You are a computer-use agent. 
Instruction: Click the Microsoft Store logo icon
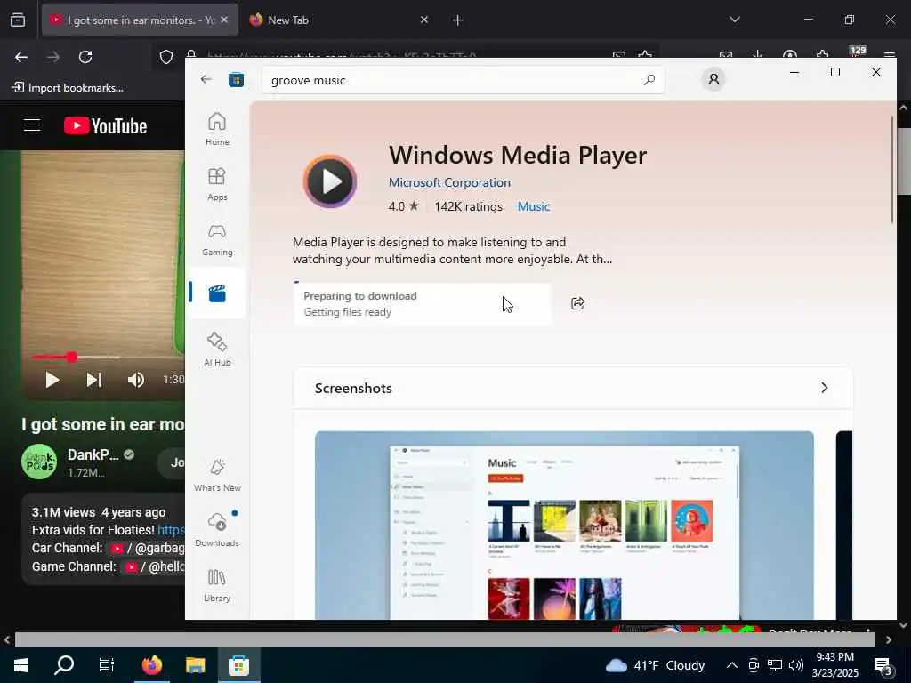click(x=236, y=79)
